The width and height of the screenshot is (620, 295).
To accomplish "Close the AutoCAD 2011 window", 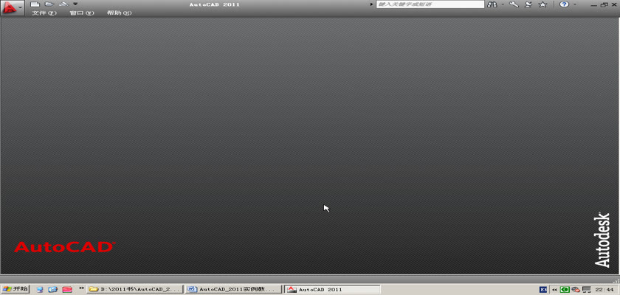I will click(614, 4).
